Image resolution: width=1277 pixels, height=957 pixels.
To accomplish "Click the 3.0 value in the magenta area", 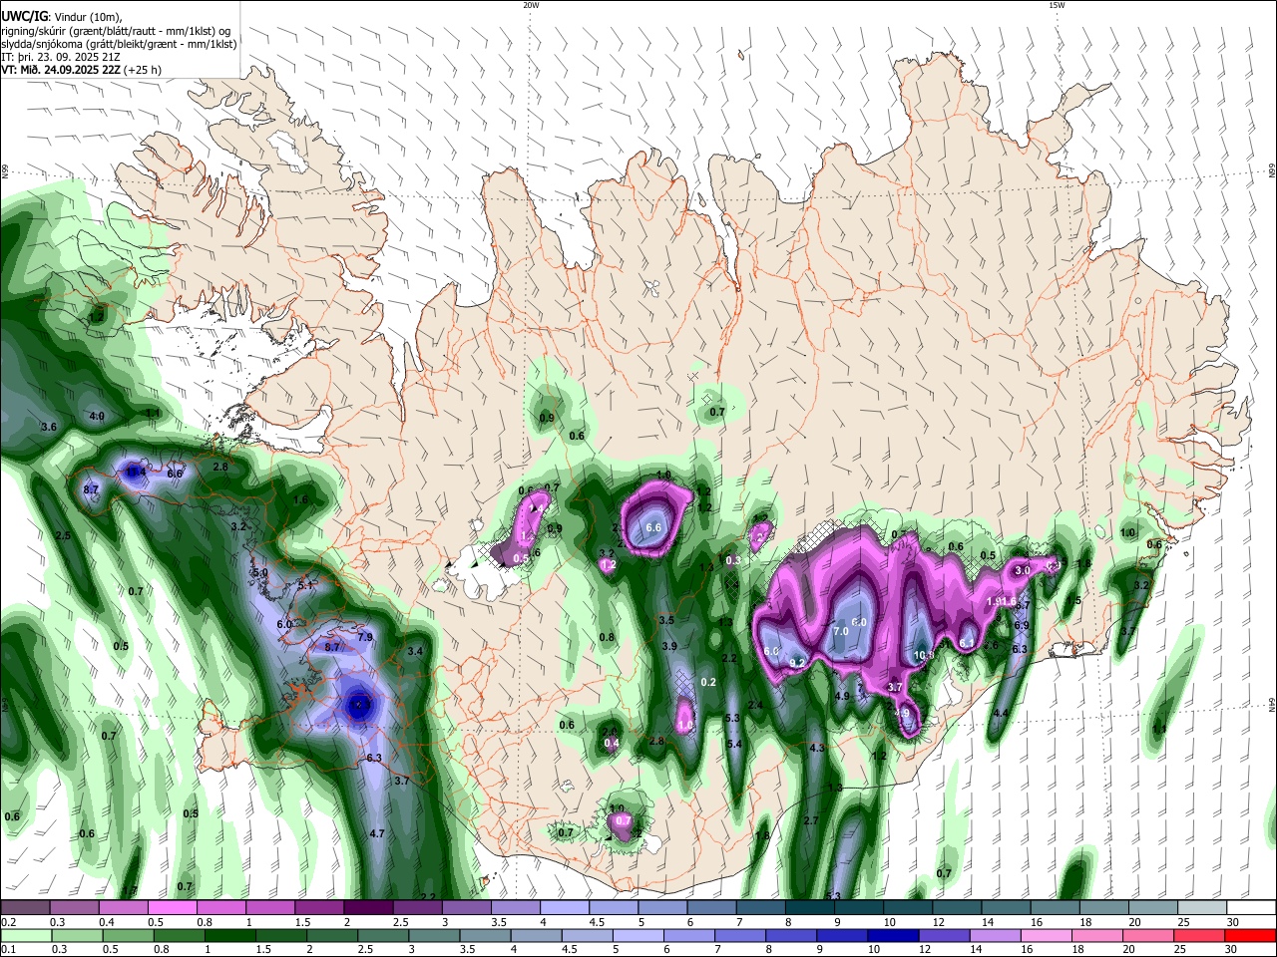I will pos(1022,571).
